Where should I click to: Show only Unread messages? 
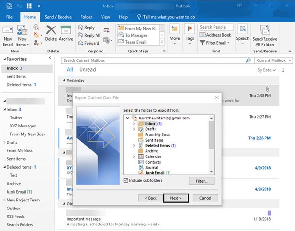click(x=87, y=70)
